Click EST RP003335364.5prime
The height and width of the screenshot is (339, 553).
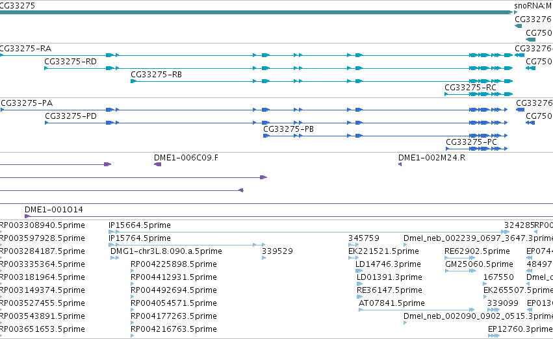tap(42, 264)
